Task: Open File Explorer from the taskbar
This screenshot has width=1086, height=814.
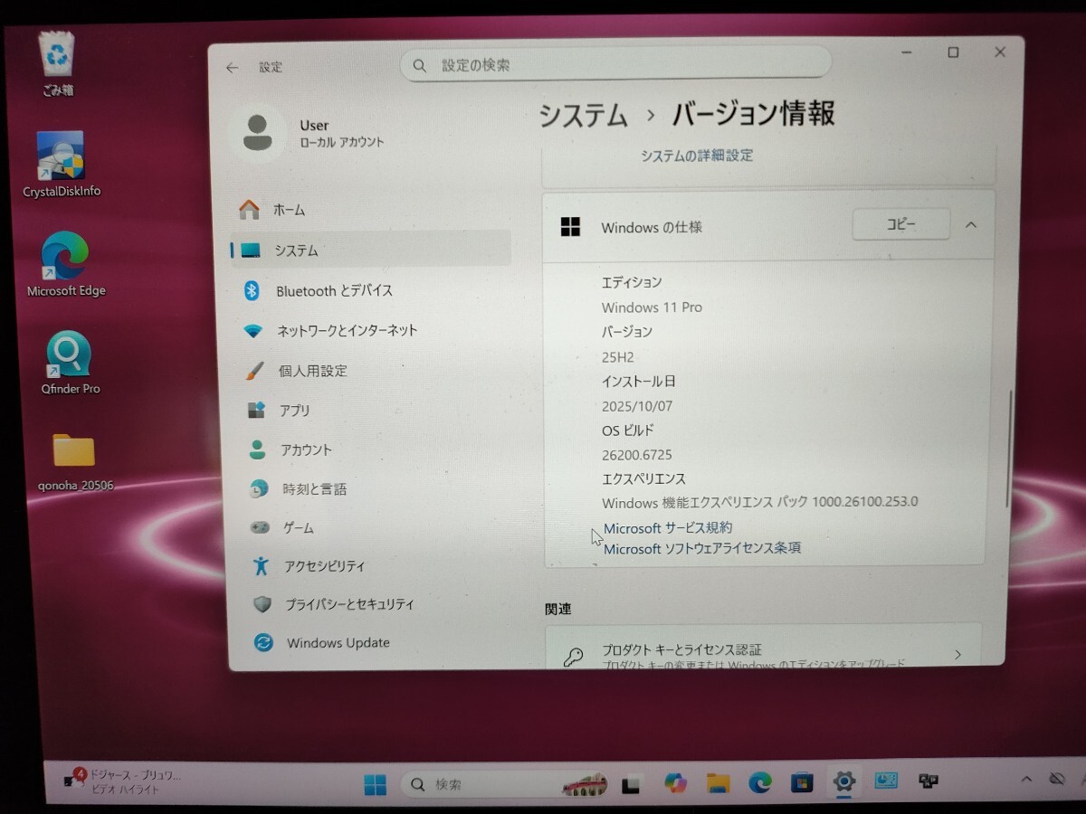Action: click(719, 783)
